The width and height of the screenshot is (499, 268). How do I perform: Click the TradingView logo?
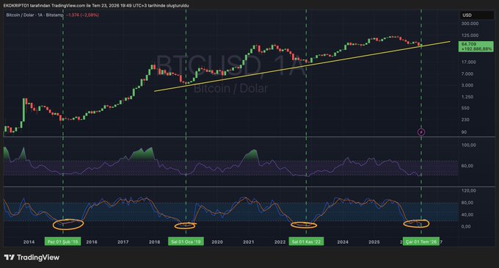(32, 257)
